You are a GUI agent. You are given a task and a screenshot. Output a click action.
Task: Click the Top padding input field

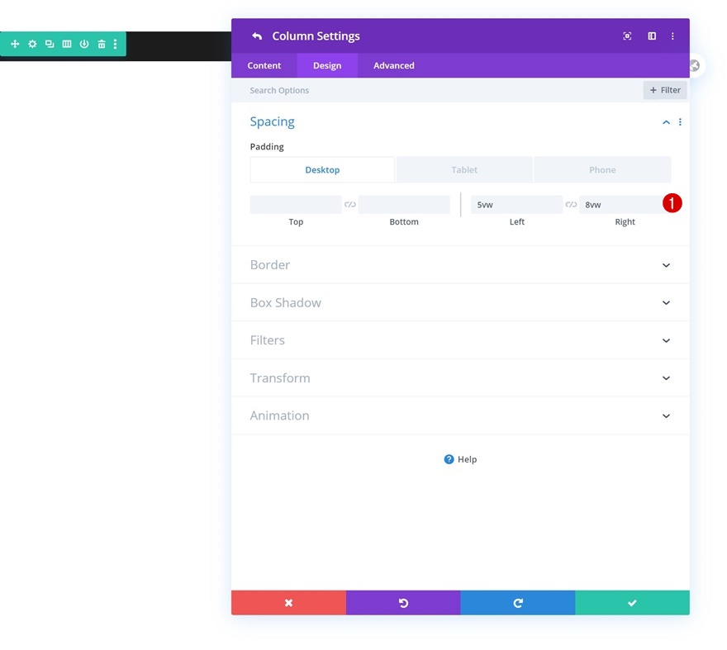(296, 205)
